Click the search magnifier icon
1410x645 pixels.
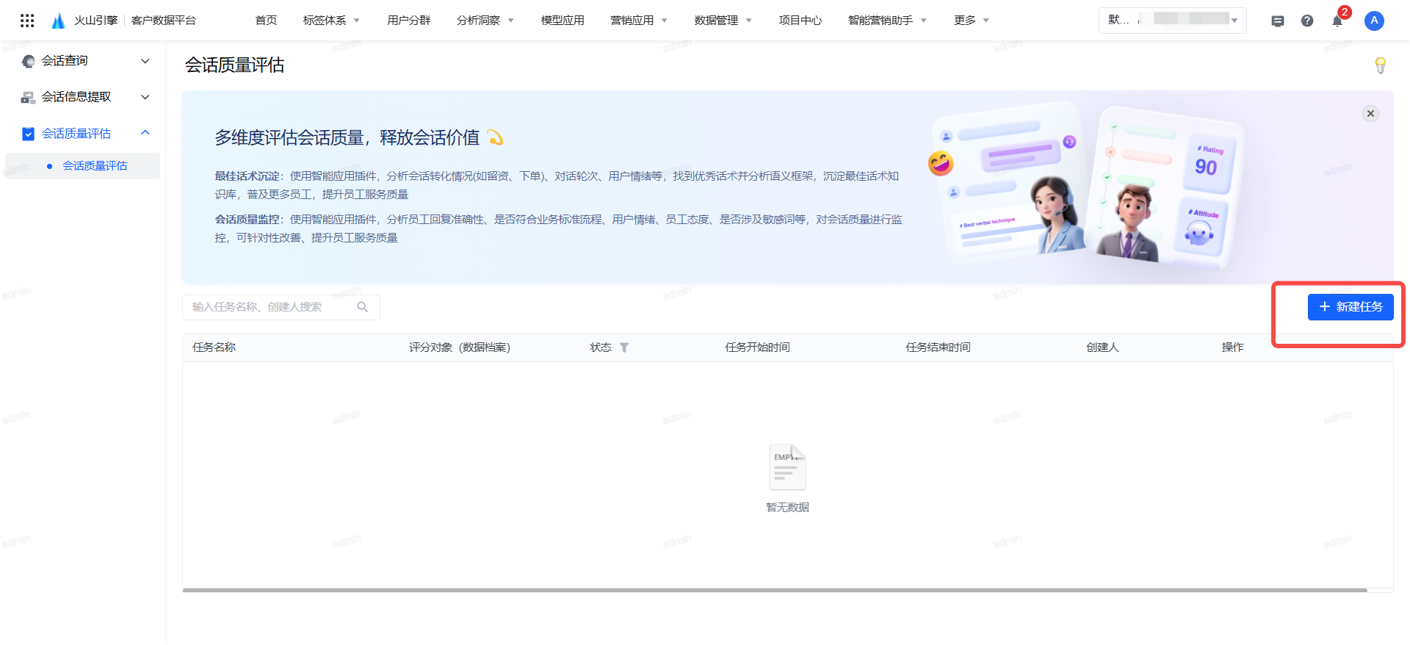(x=363, y=307)
